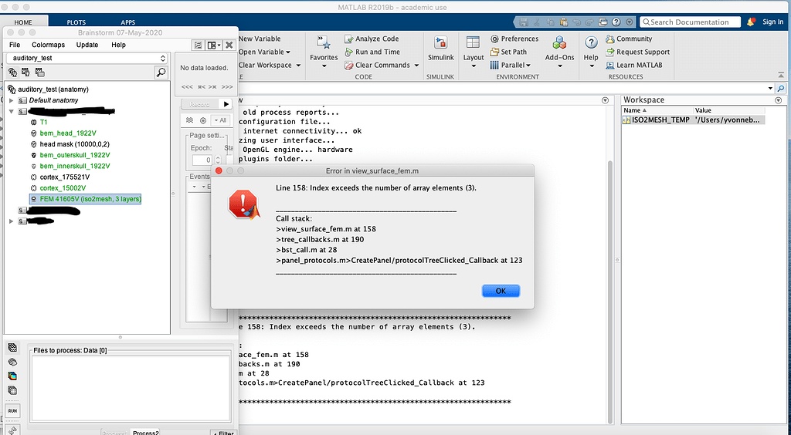Switch to the PLOTS tab
This screenshot has height=435, width=791.
pyautogui.click(x=76, y=22)
